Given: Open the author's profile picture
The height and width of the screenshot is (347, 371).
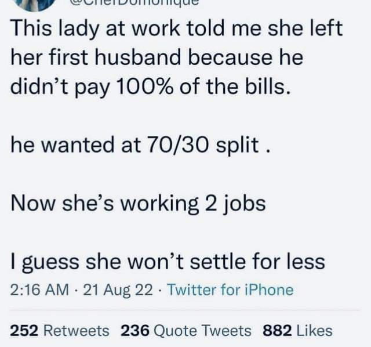Looking at the screenshot, I should point(37,5).
